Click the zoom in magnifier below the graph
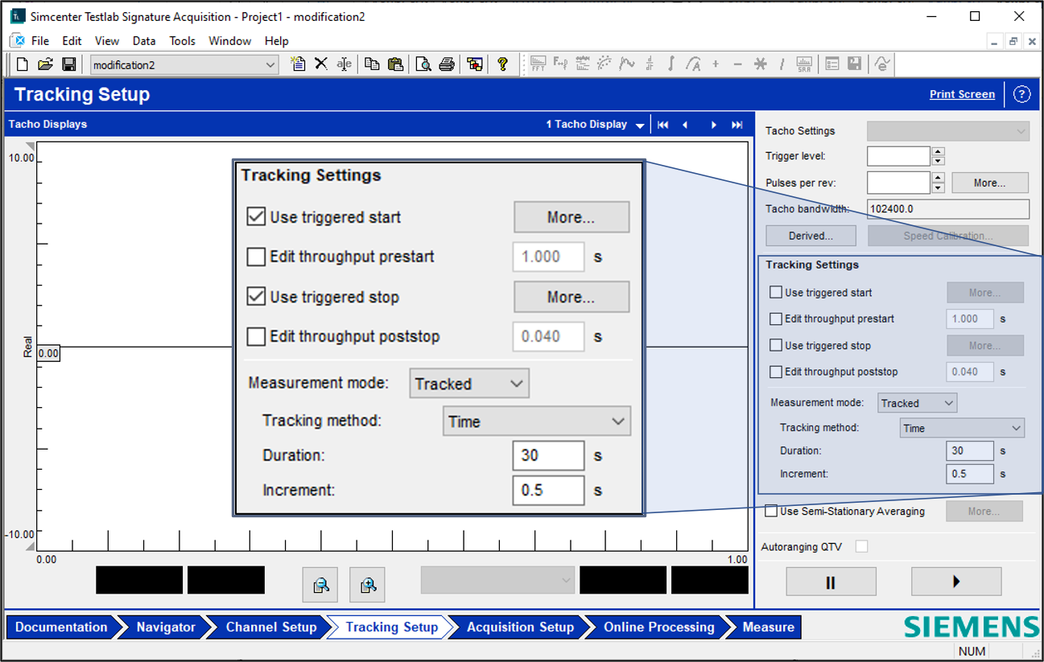The image size is (1044, 662). coord(368,585)
